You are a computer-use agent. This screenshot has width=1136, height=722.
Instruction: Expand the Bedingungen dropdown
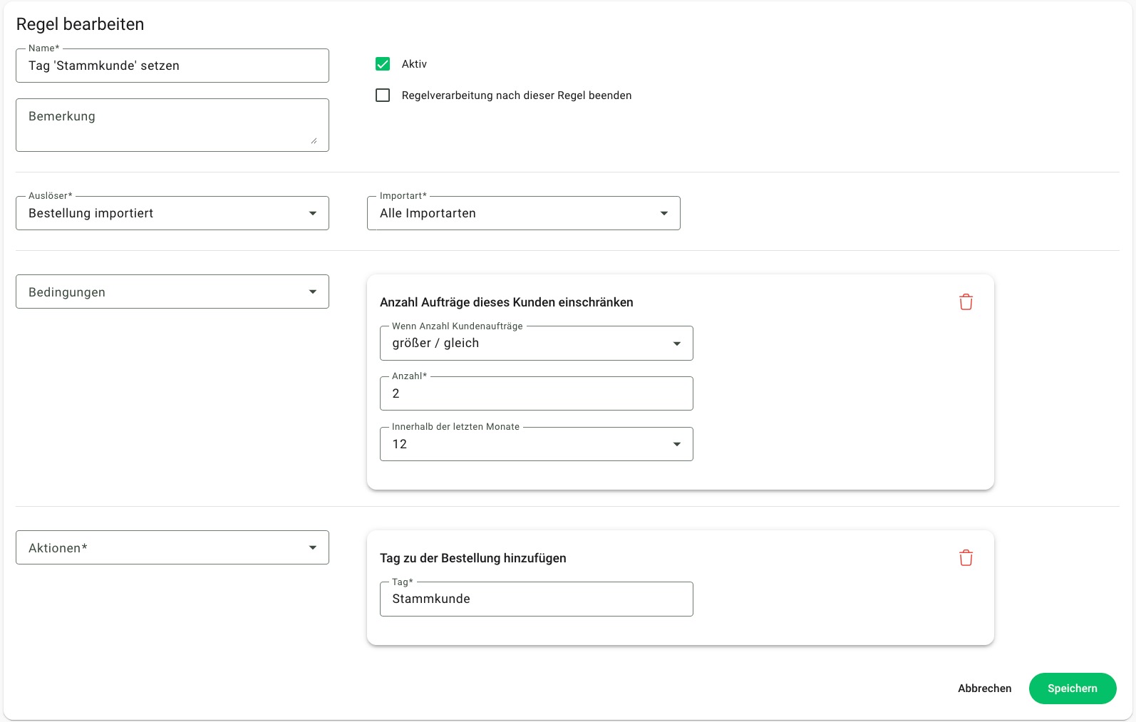tap(172, 292)
